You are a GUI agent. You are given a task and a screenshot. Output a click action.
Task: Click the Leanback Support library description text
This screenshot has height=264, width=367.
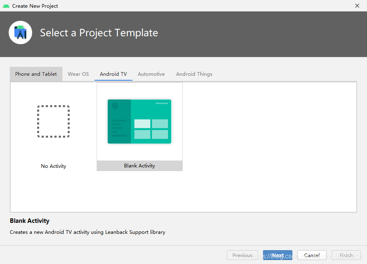point(87,232)
